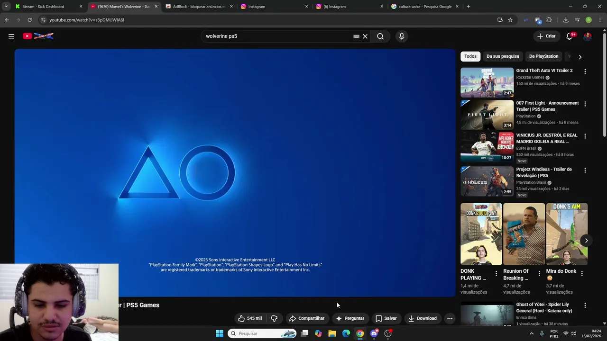Switch to cultura woke Google tab
This screenshot has height=341, width=607.
[x=425, y=7]
